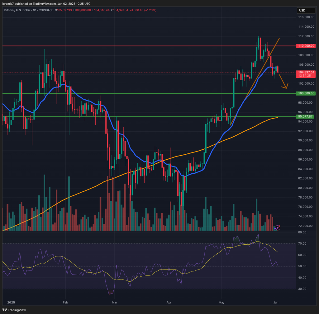Click the 50.00 RSI axis value
Image resolution: width=319 pixels, height=314 pixels.
[x=302, y=266]
